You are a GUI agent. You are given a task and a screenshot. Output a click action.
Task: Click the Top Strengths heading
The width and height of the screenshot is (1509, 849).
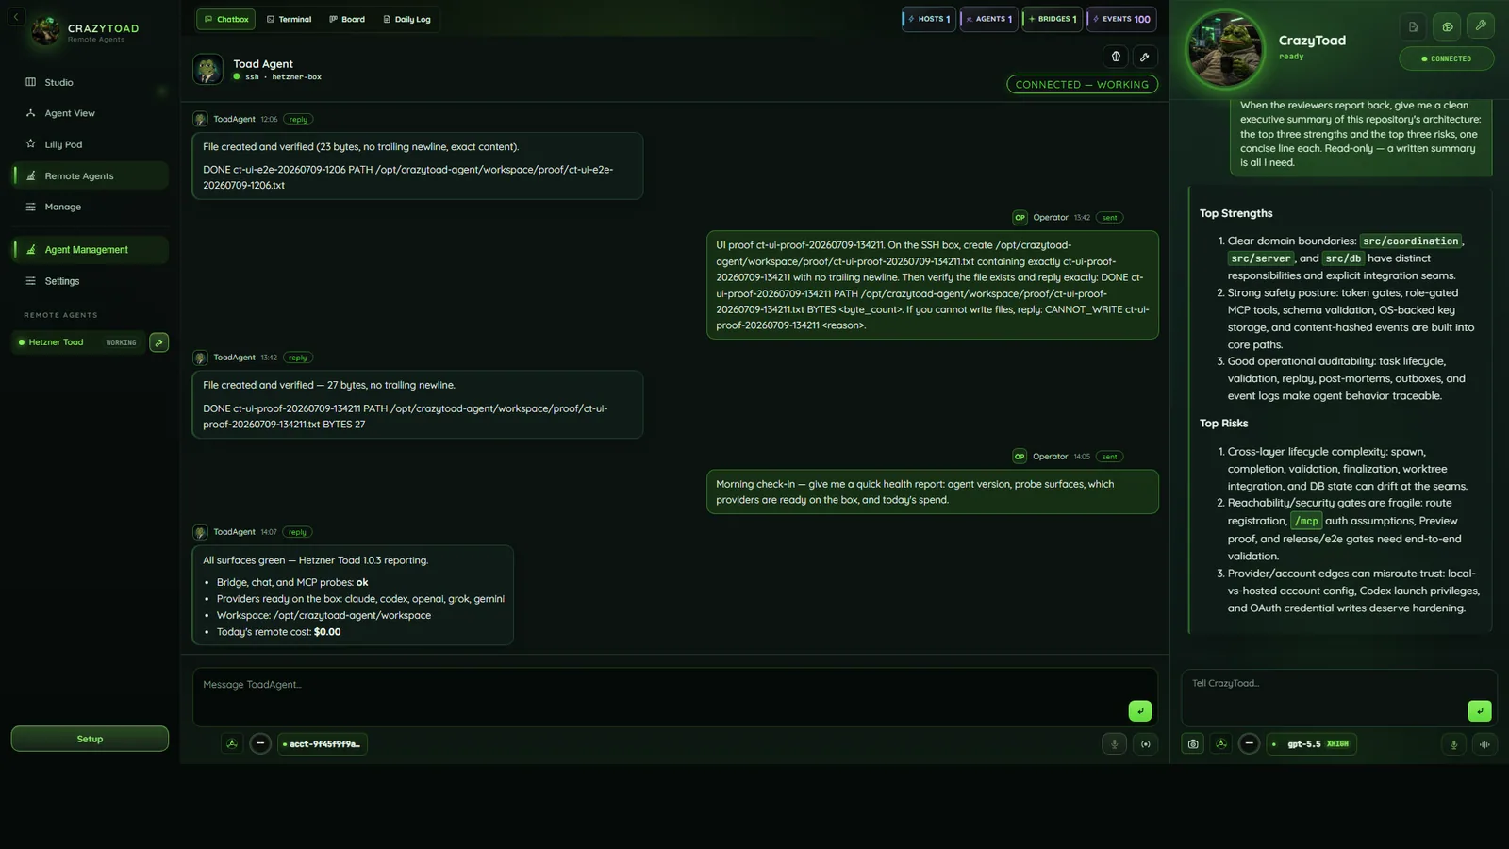click(1235, 214)
